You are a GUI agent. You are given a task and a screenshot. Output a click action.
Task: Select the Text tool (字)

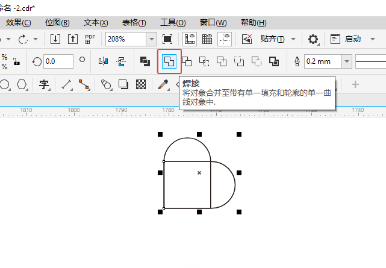click(x=44, y=85)
